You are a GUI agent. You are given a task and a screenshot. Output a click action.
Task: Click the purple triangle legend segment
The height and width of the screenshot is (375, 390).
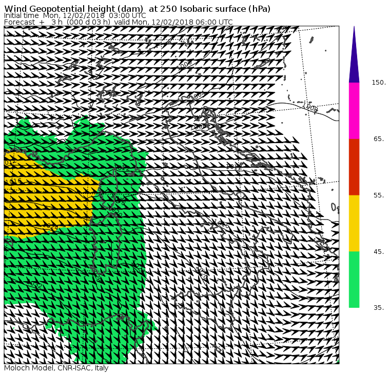pyautogui.click(x=354, y=54)
